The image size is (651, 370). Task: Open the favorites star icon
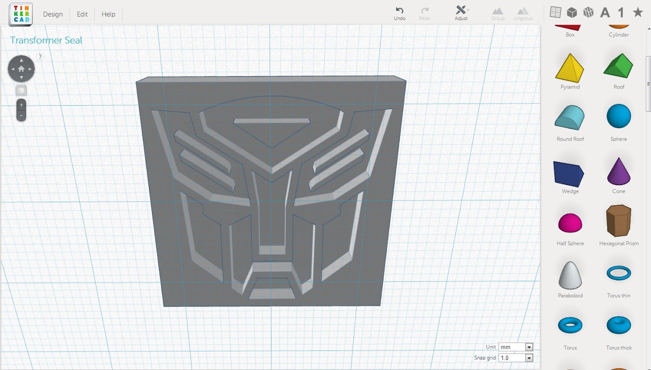637,13
